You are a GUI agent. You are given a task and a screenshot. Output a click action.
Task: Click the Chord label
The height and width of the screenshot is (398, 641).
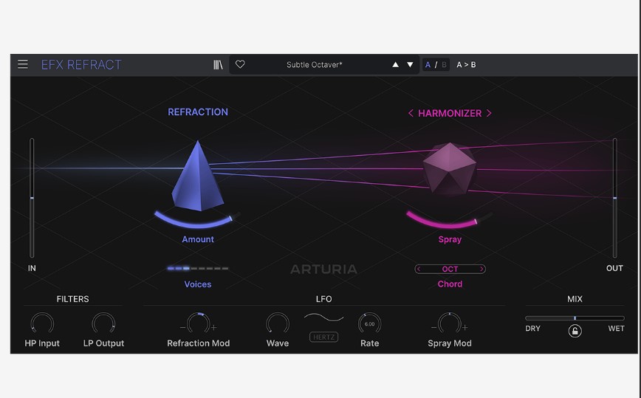(x=450, y=284)
